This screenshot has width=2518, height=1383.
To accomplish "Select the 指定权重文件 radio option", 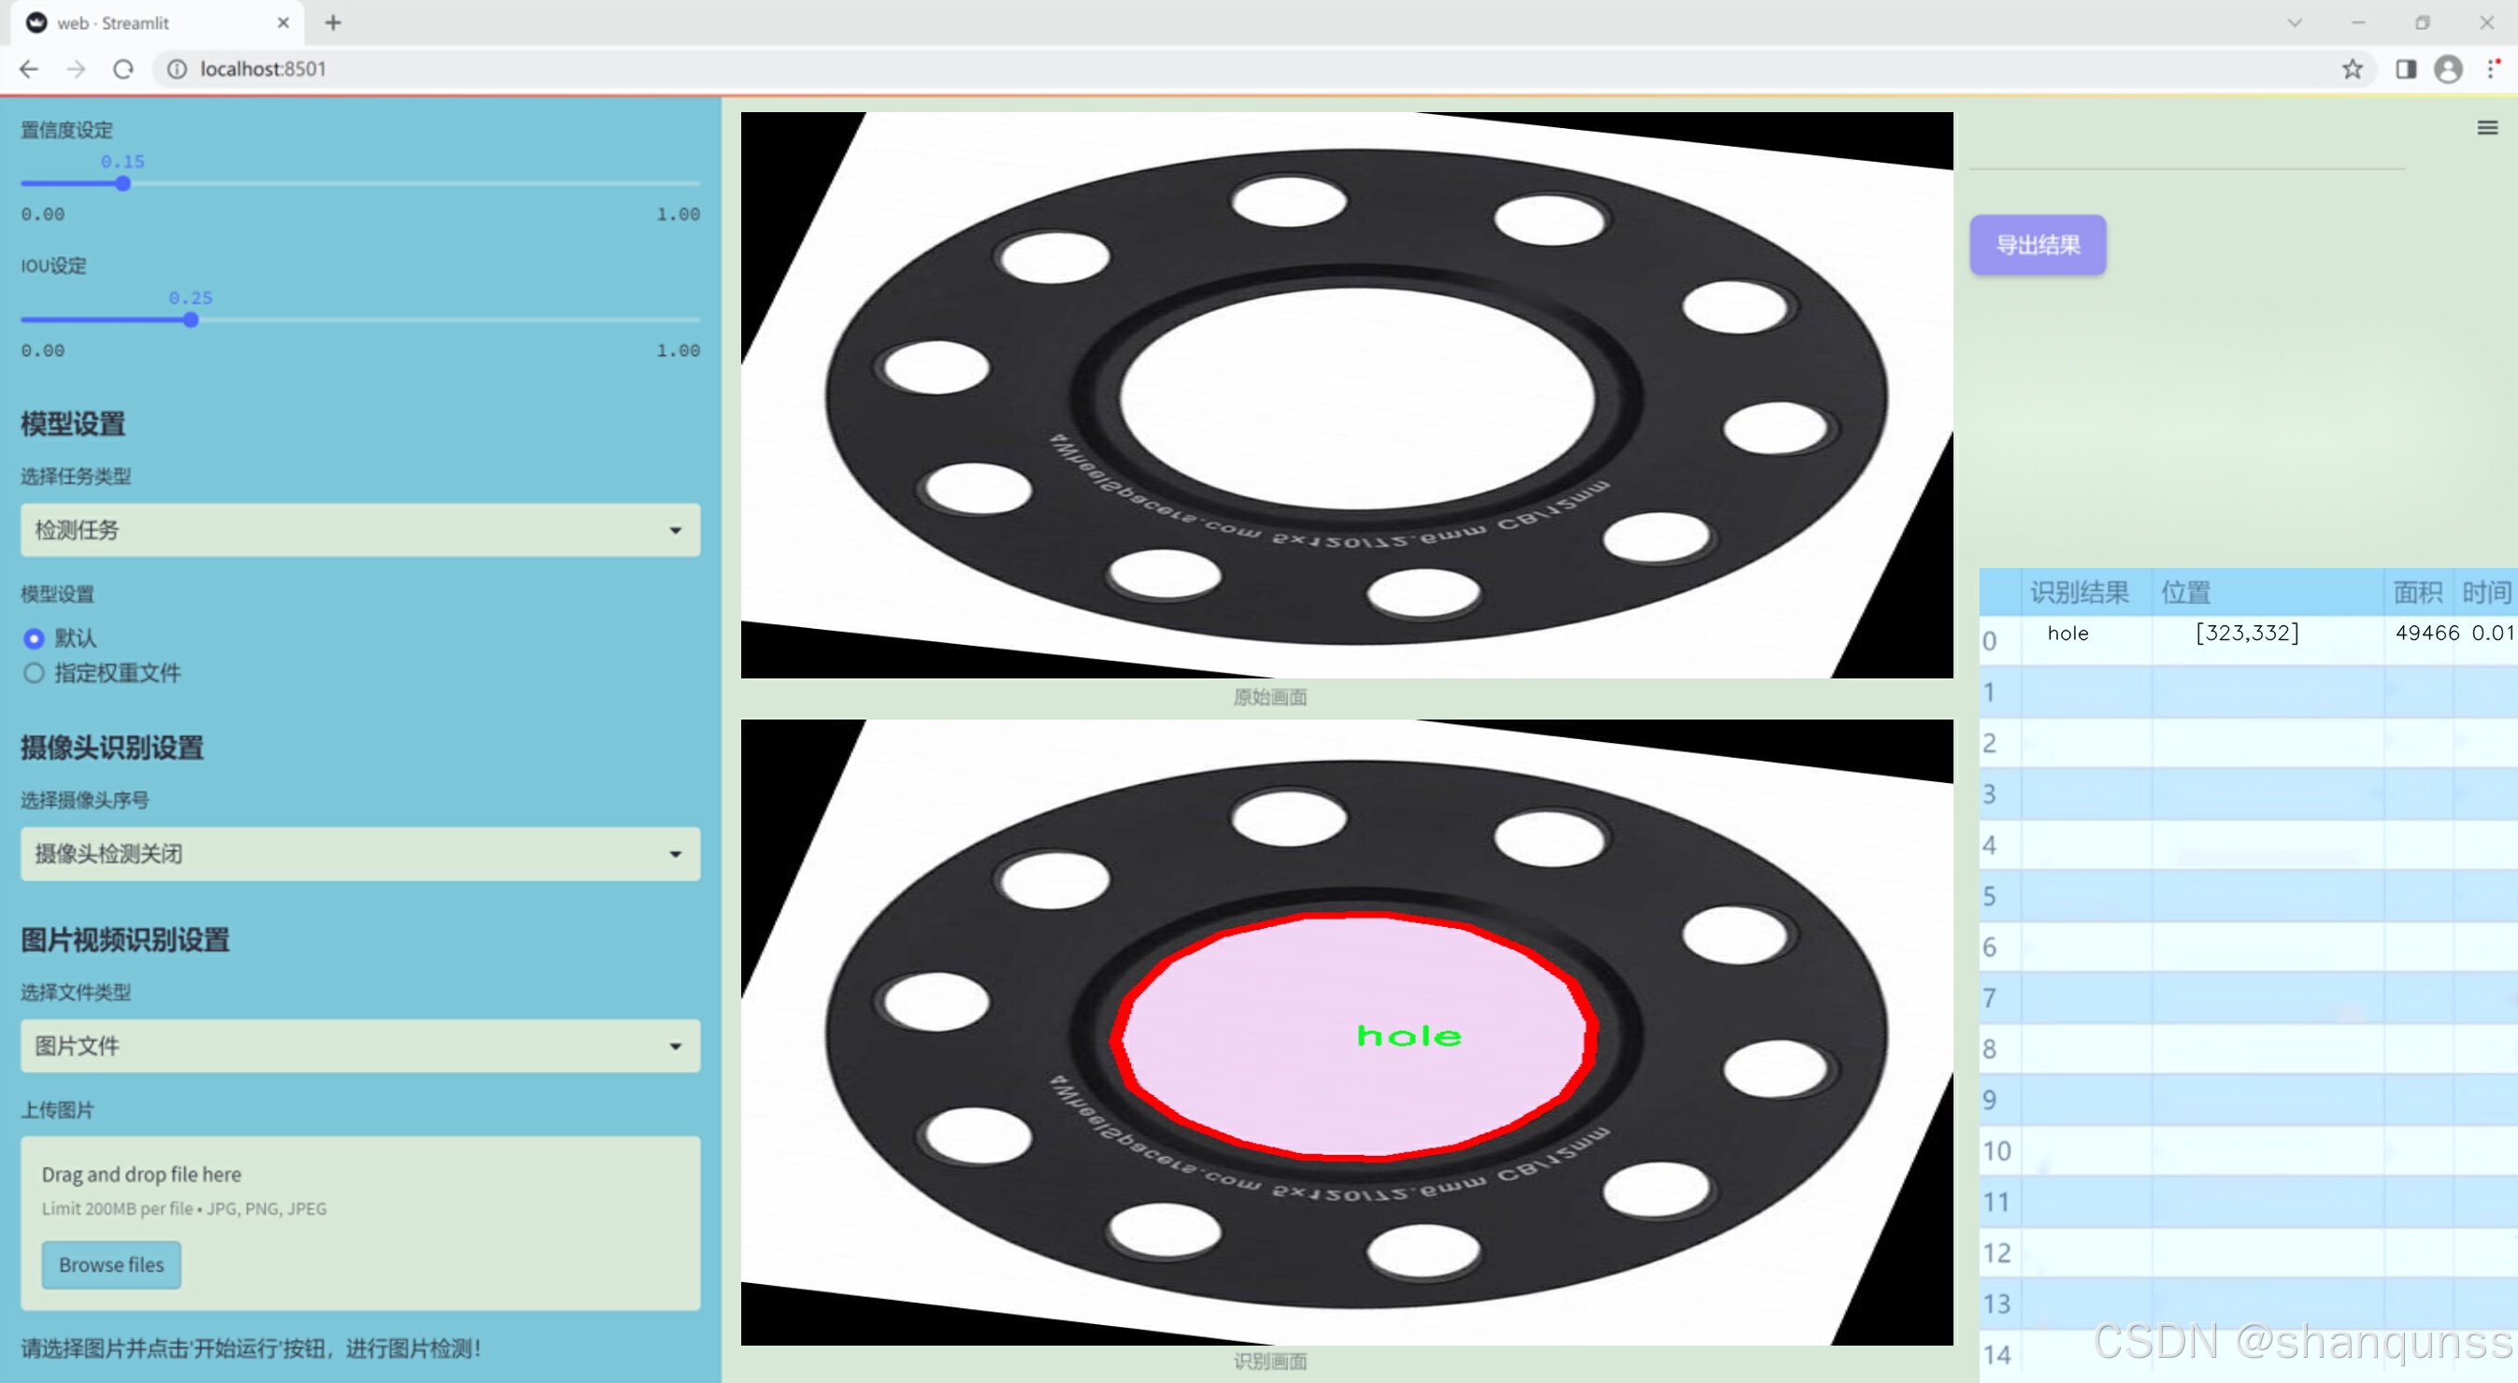I will [x=35, y=673].
